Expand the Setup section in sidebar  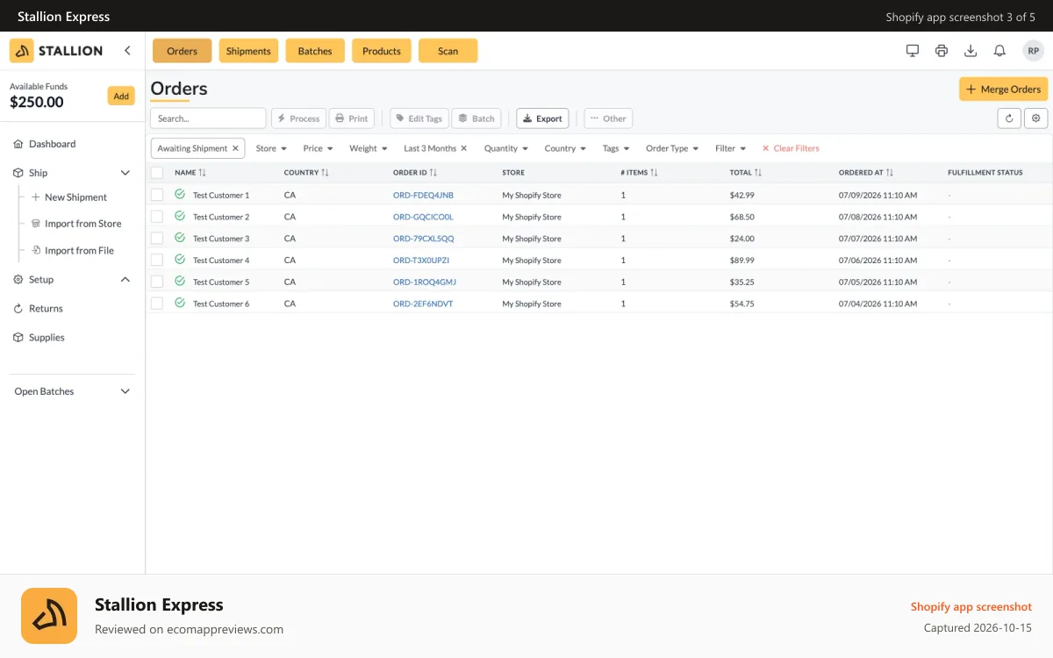click(125, 280)
